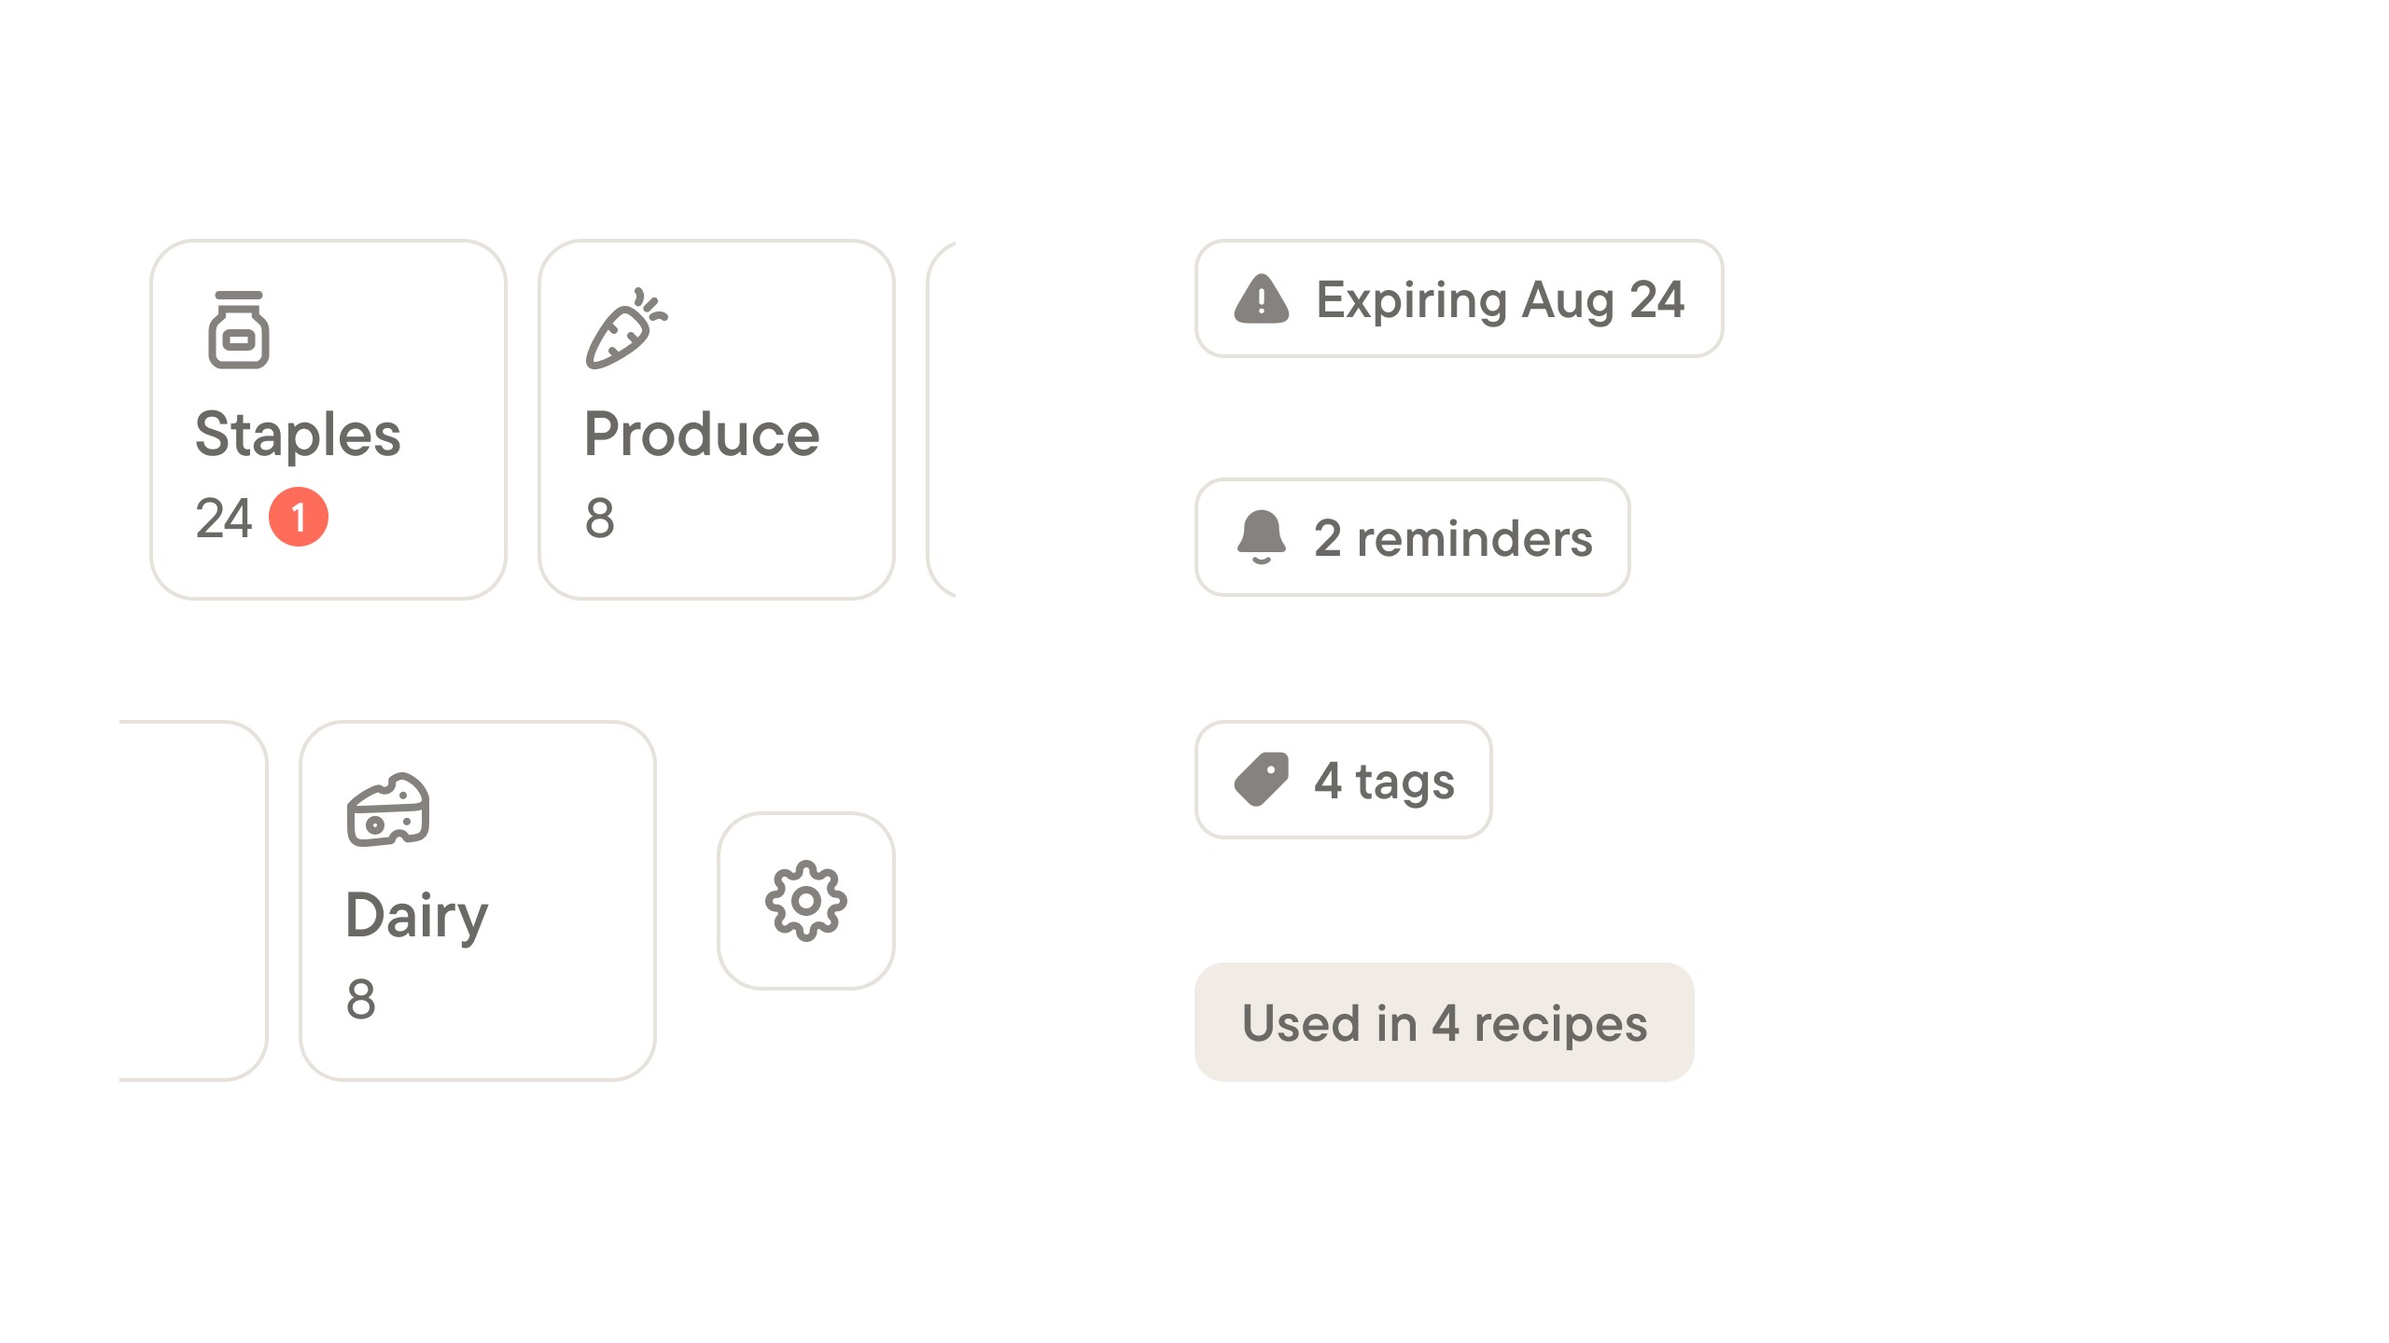Enable the 4 tags filter chip

click(x=1344, y=781)
